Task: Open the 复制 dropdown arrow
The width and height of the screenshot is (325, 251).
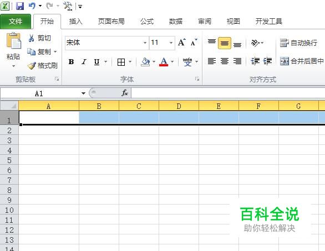Action: coord(55,51)
